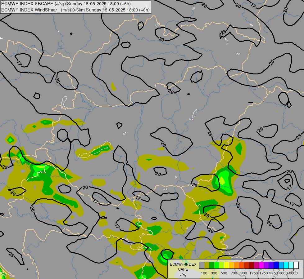Click the legend label 3000
Screen dimensions: 304x279
click(284, 273)
